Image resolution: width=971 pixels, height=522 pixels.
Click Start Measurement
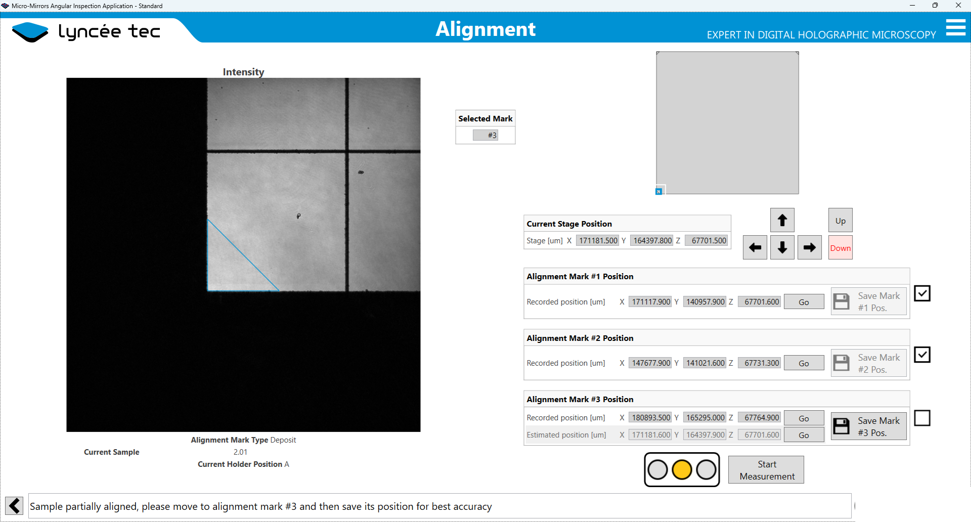click(x=766, y=470)
